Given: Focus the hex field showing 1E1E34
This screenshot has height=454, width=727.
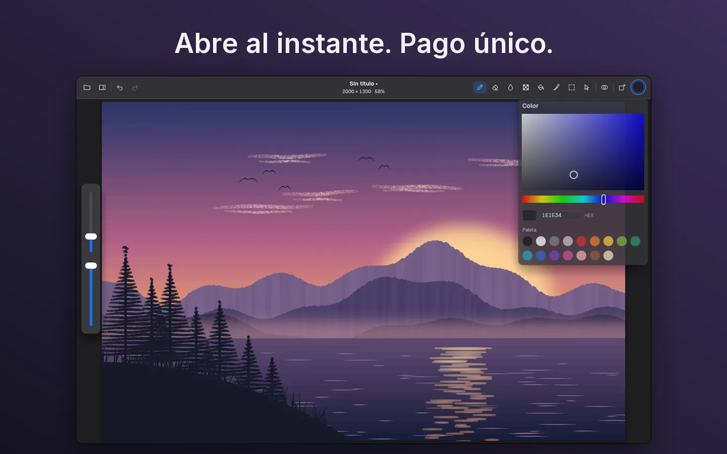Looking at the screenshot, I should 560,215.
